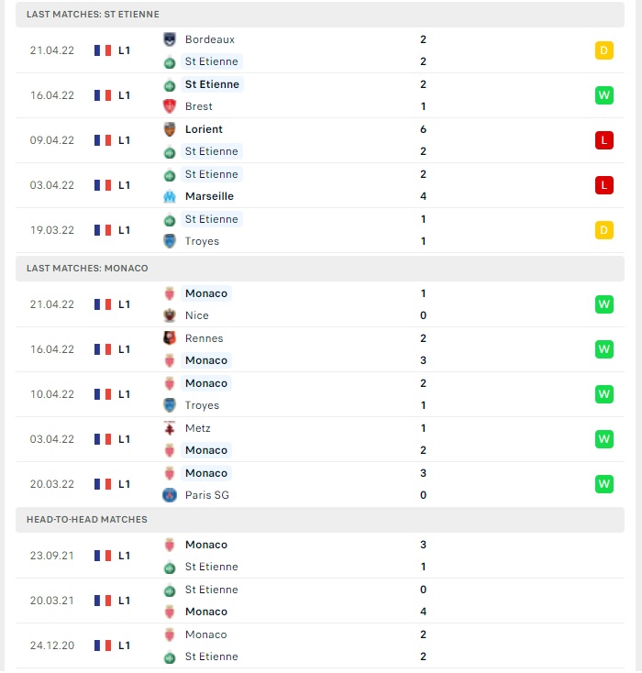
Task: Click the Paris SG club crest icon
Action: (170, 495)
